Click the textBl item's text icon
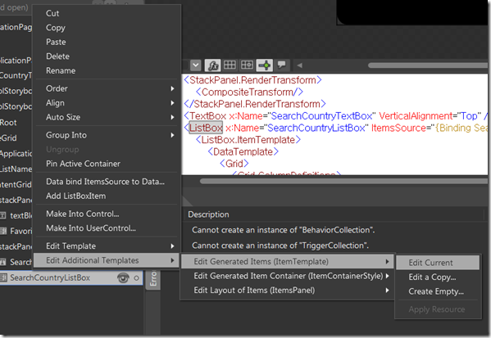 2,215
